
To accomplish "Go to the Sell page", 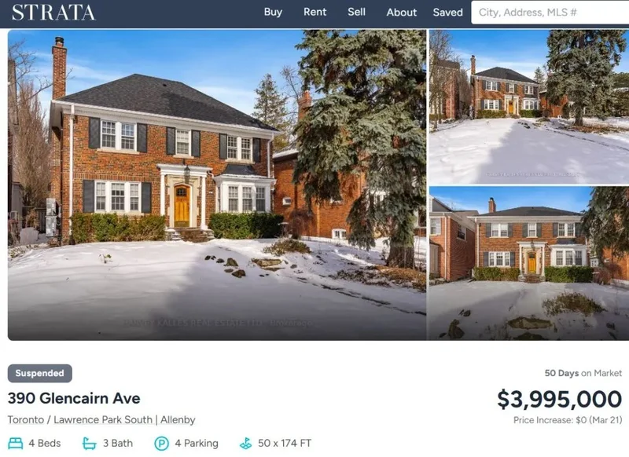I will 357,12.
